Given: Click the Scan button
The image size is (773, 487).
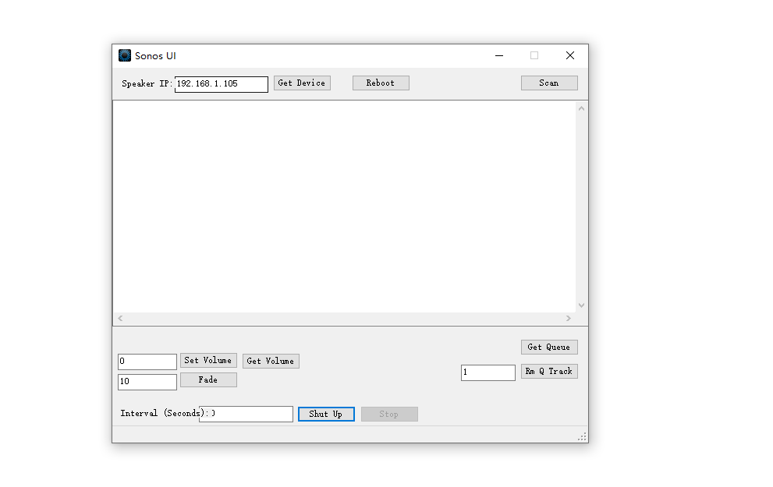Looking at the screenshot, I should click(549, 83).
